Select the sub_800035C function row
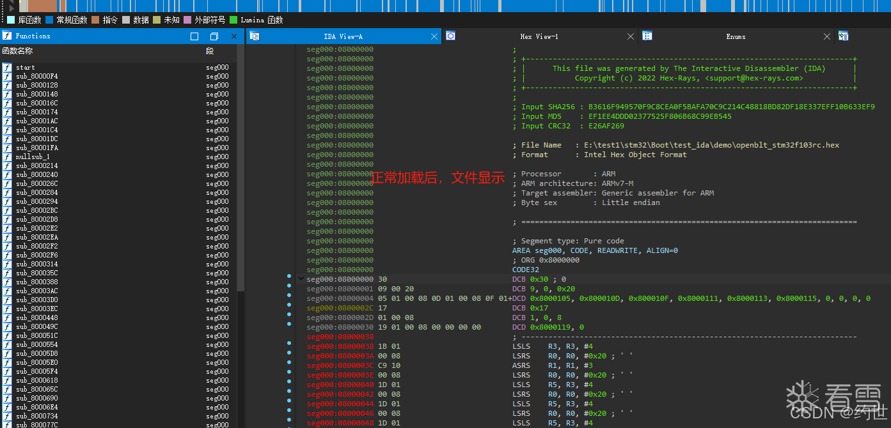The image size is (891, 428). 118,273
